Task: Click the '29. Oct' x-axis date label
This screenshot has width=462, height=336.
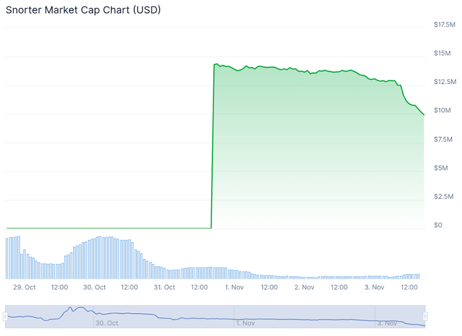Action: tap(25, 287)
